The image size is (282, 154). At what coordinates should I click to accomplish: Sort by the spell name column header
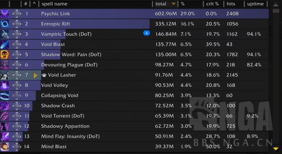tap(54, 4)
